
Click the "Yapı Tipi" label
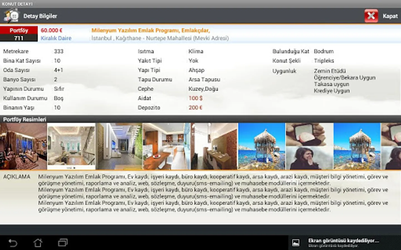[149, 70]
